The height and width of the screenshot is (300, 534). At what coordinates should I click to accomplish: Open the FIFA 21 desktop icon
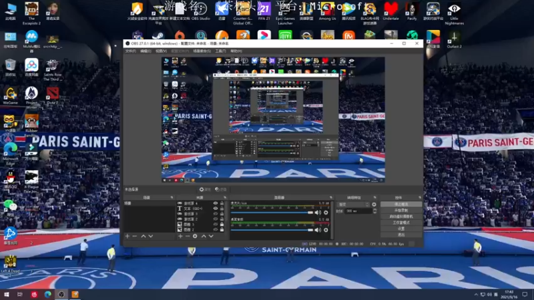[x=264, y=11]
